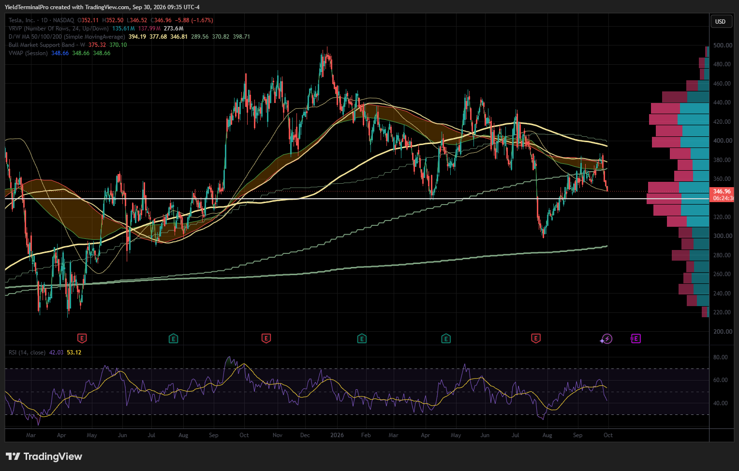Open the red earnings marker in late October 2025
This screenshot has width=739, height=471.
click(x=266, y=339)
